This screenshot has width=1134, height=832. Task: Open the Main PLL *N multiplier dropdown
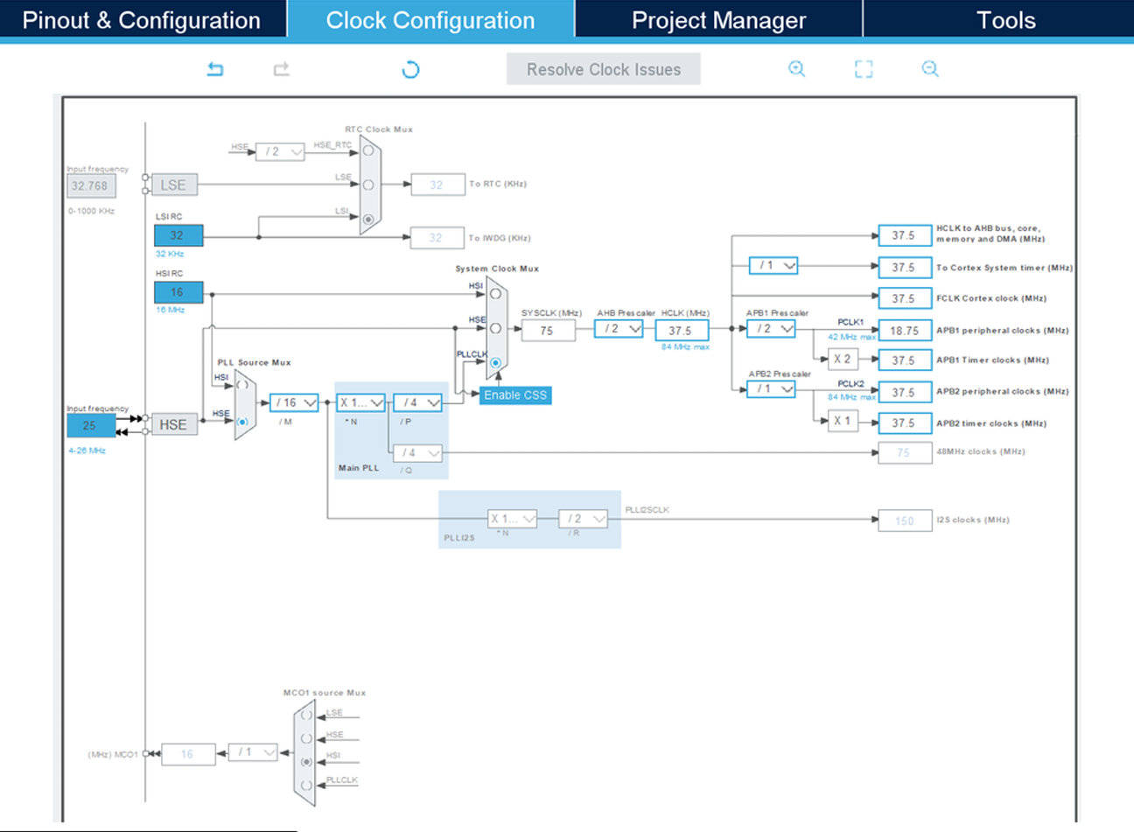pos(361,402)
